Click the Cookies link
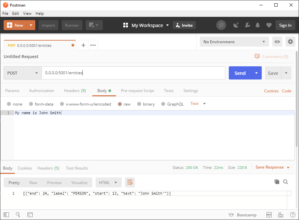The width and height of the screenshot is (299, 220). point(271,91)
